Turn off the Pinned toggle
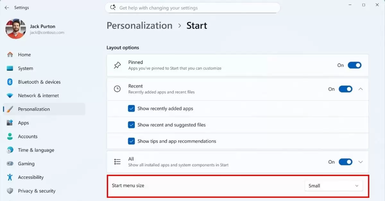 click(355, 65)
